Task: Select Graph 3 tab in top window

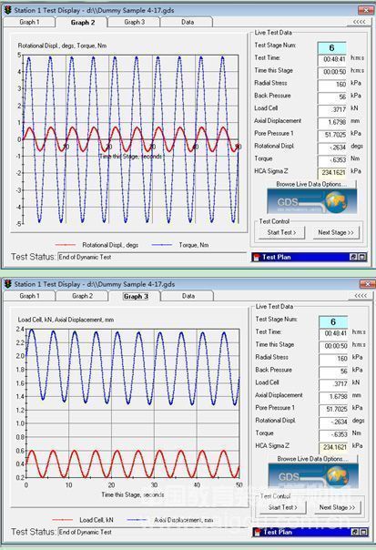Action: tap(135, 22)
